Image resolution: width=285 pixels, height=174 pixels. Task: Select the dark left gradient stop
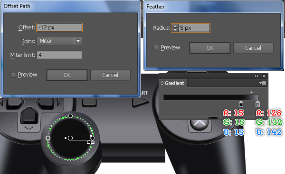241,104
